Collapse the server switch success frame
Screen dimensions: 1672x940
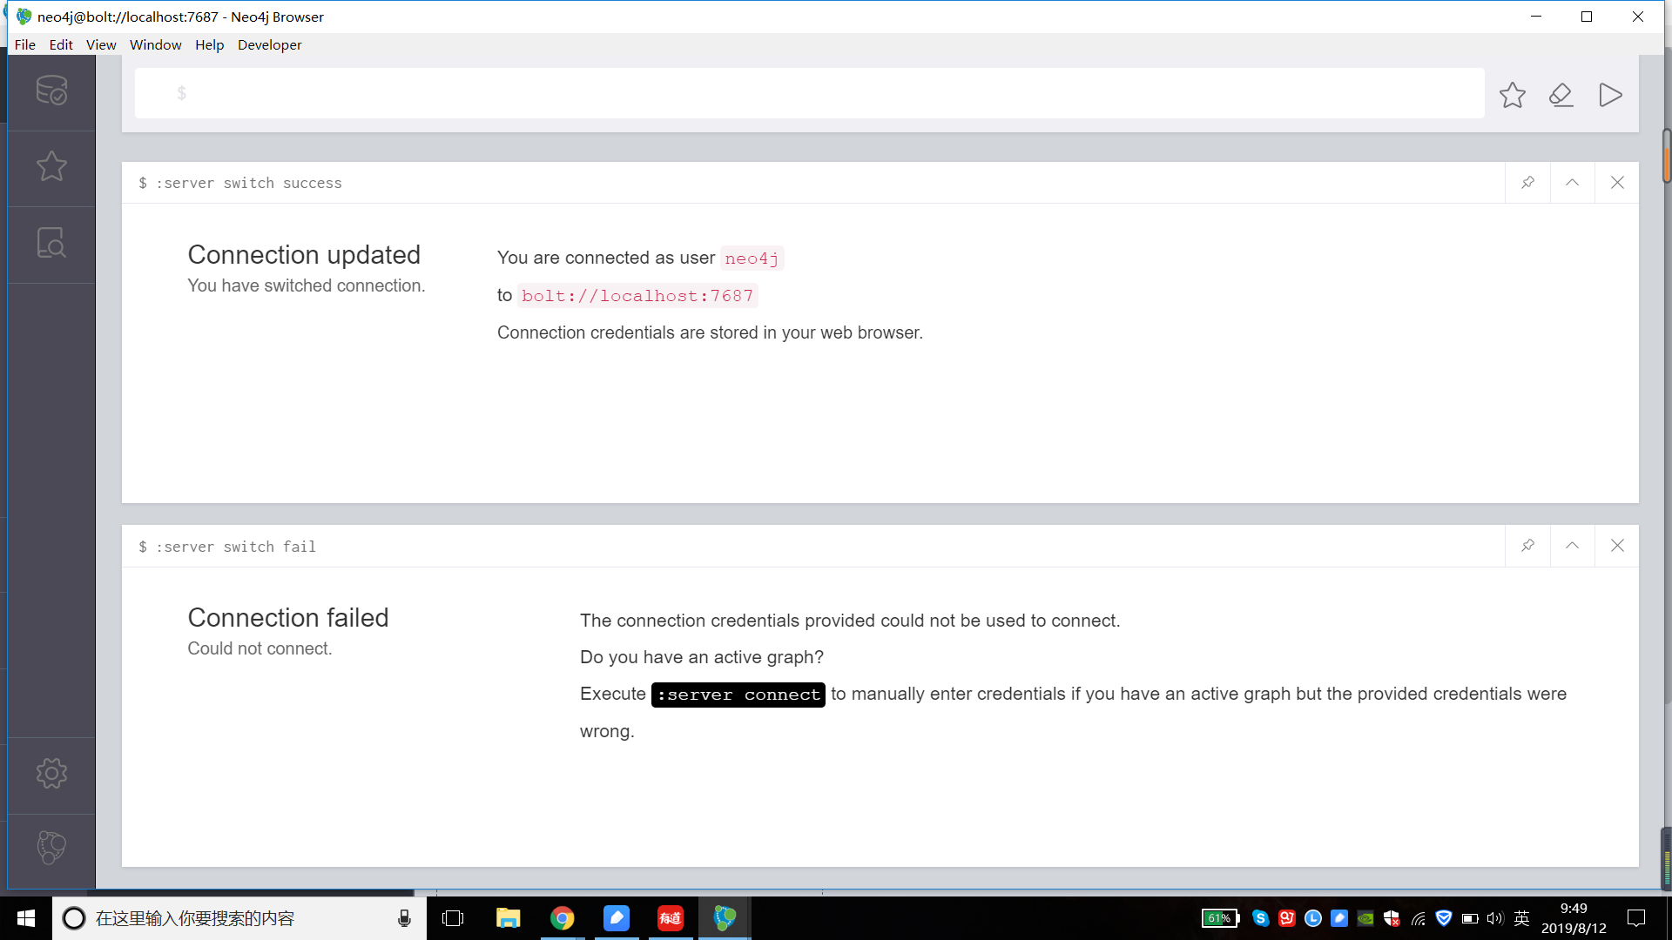1572,183
